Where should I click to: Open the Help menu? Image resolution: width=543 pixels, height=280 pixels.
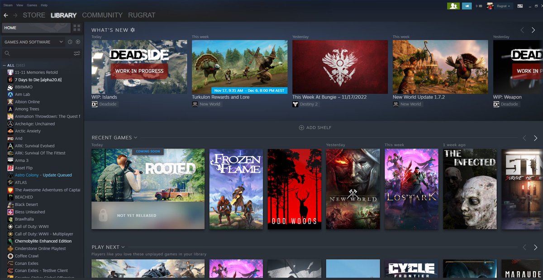pos(44,5)
